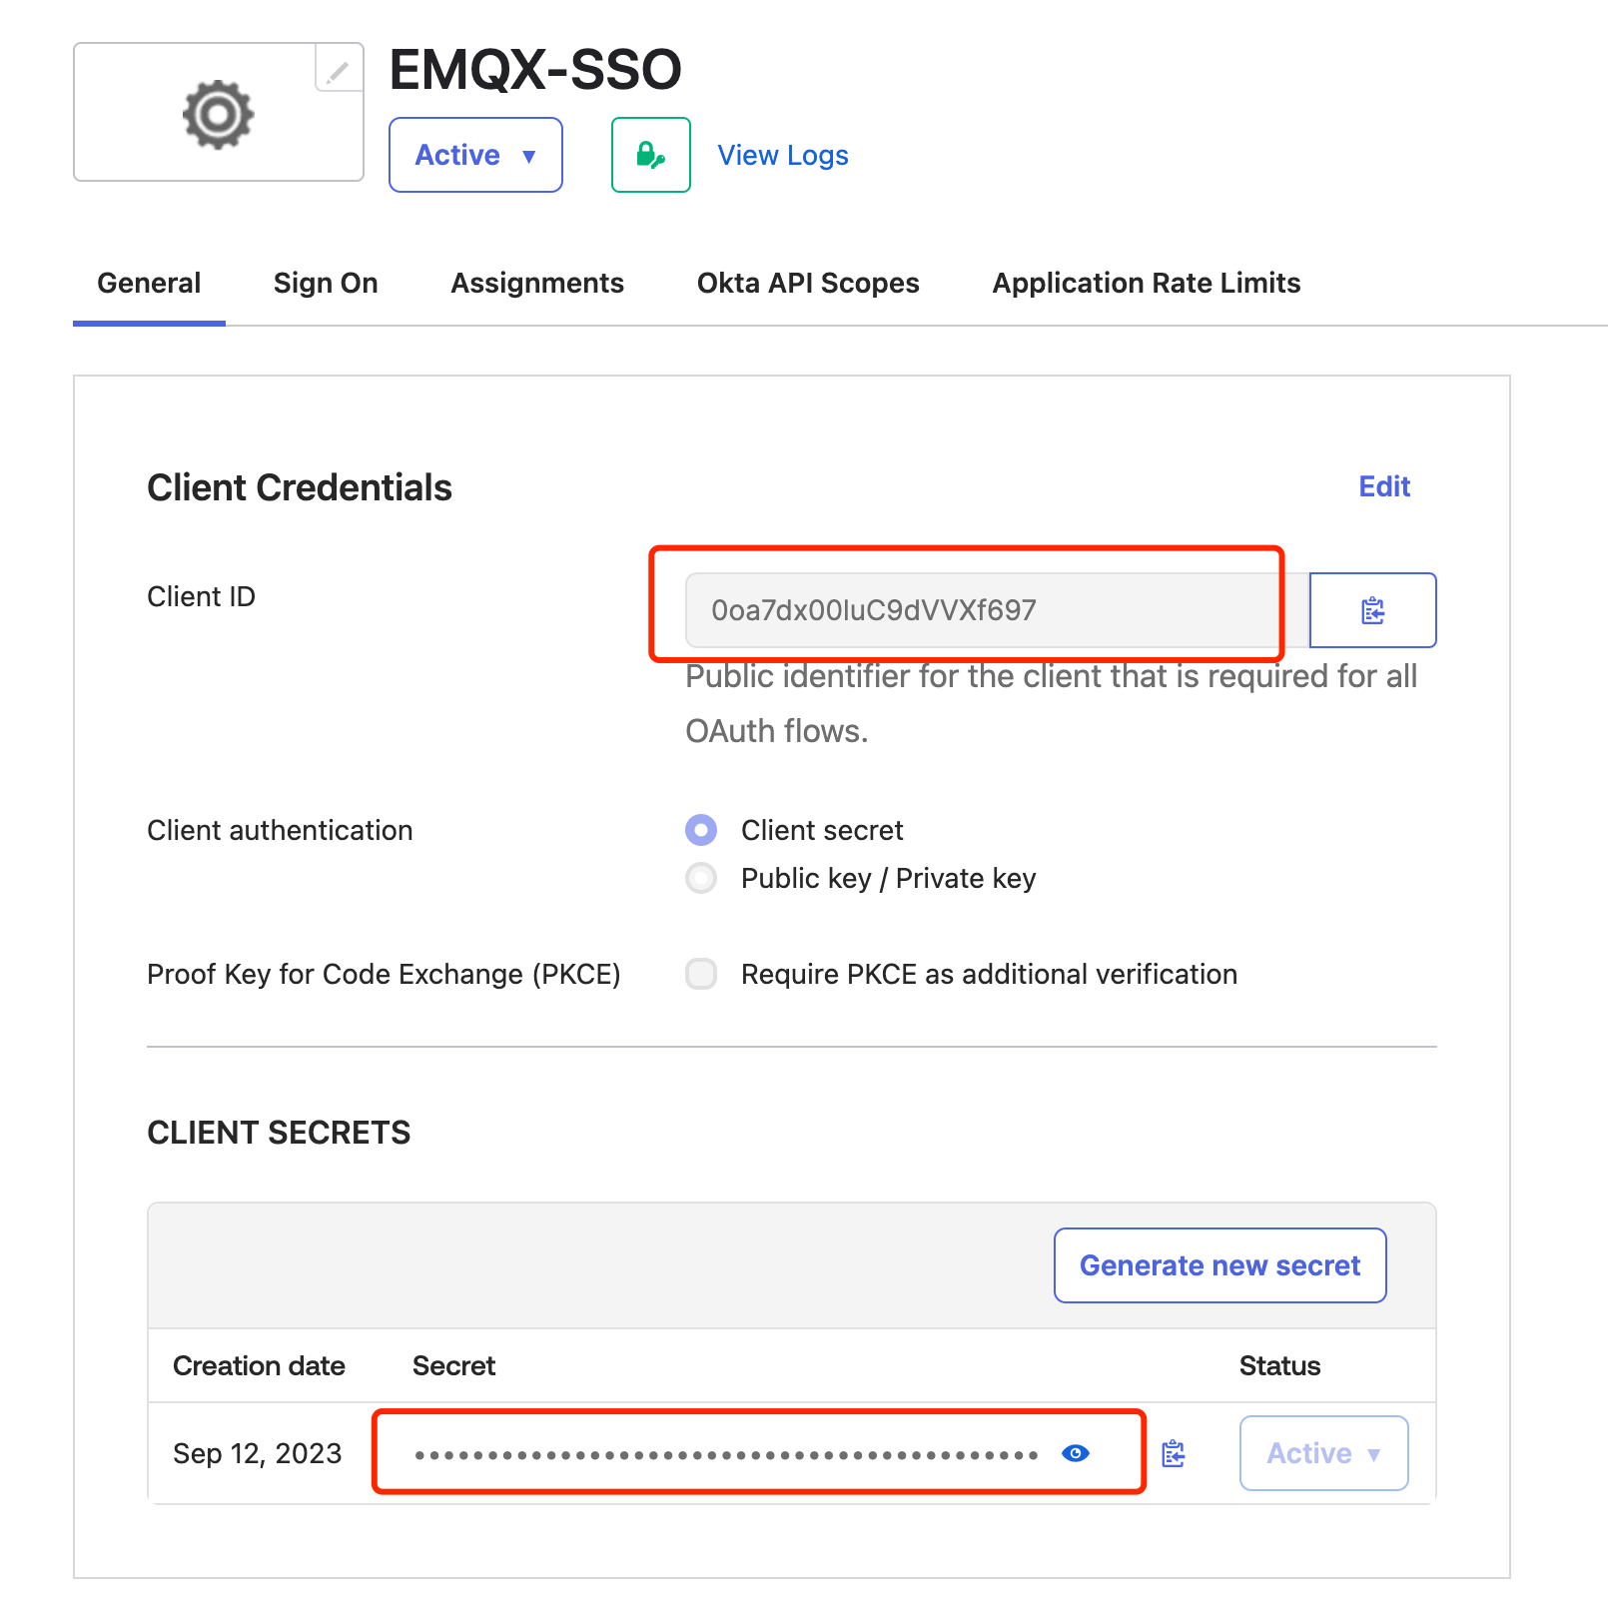Expand the secret's Active status dropdown
The image size is (1608, 1612).
pyautogui.click(x=1323, y=1453)
